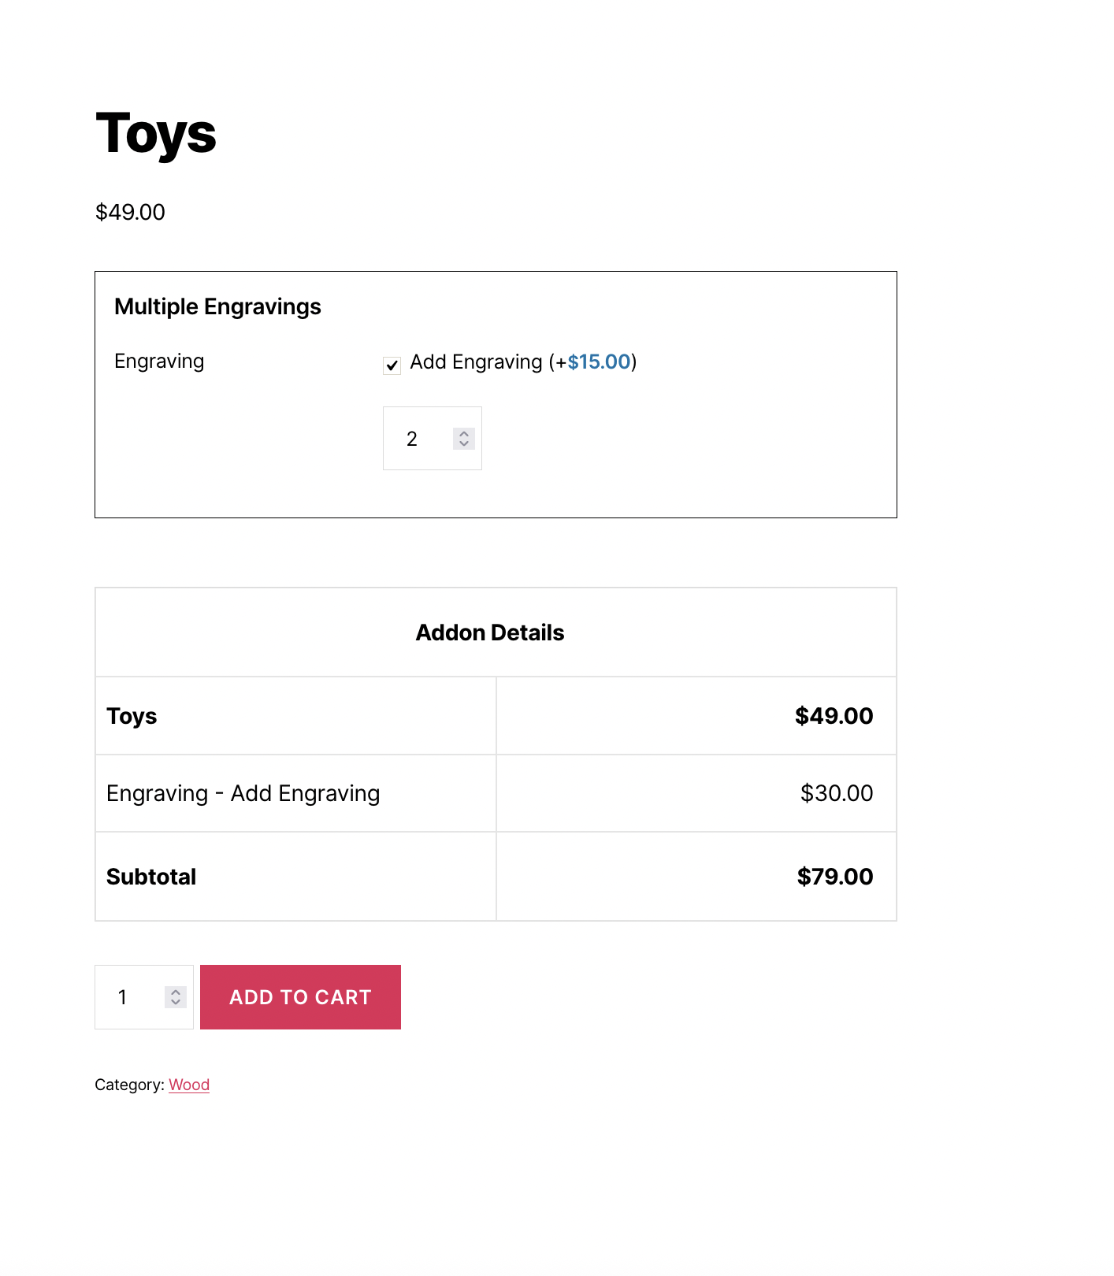Click the $30.00 engraving total cell
This screenshot has width=1114, height=1276.
coord(836,793)
